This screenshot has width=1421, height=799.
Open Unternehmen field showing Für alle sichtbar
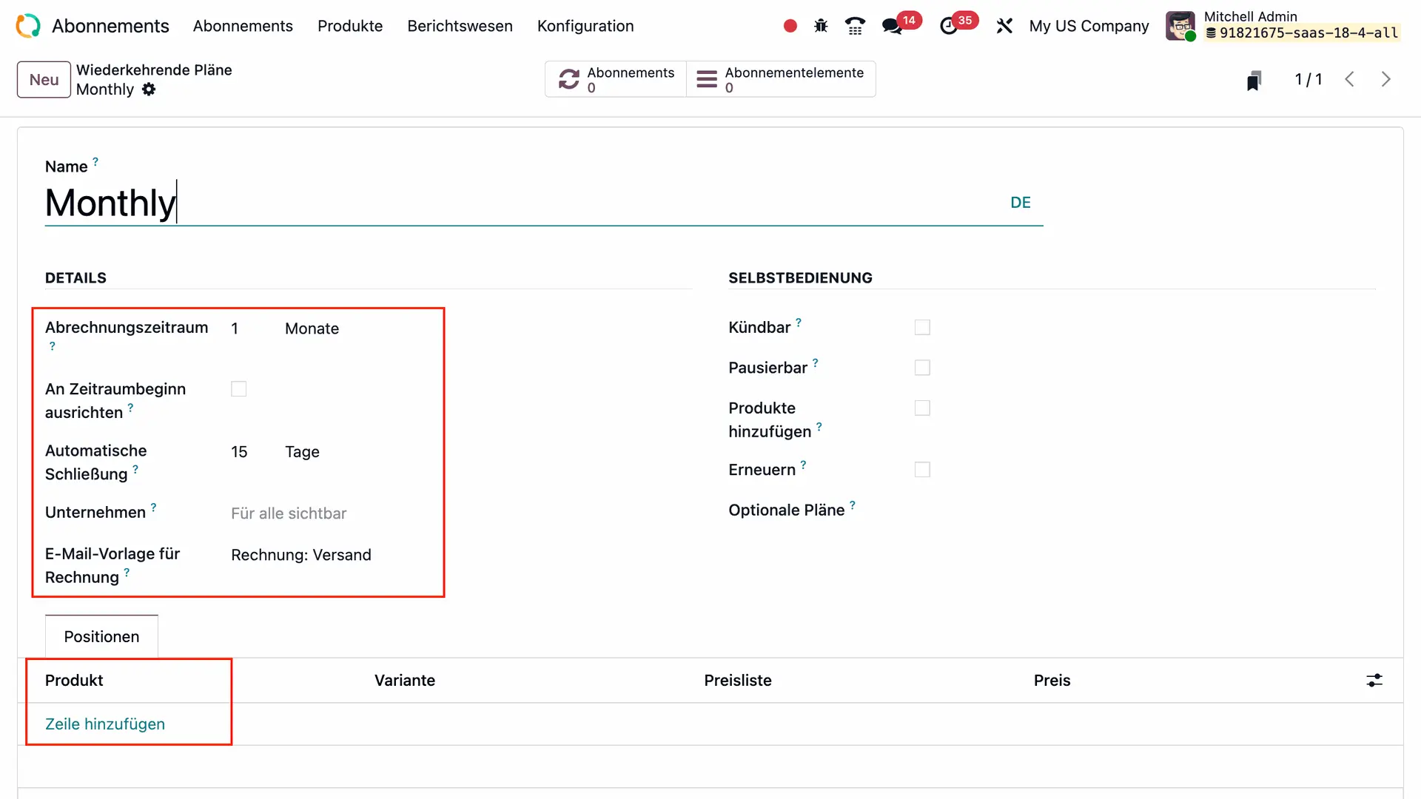point(289,513)
